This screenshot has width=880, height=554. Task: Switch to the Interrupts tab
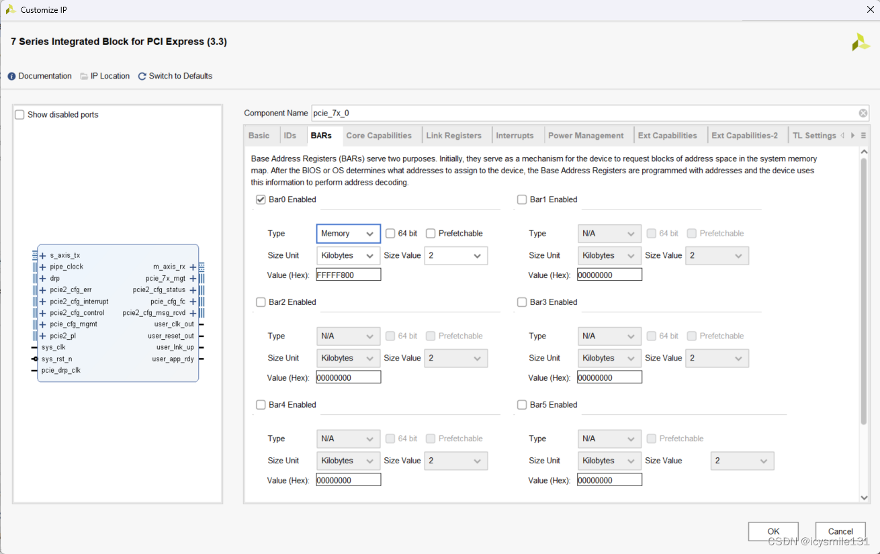click(515, 136)
